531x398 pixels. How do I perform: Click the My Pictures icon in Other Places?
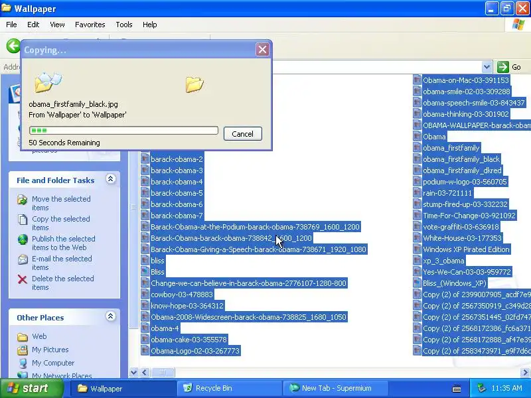coord(23,350)
